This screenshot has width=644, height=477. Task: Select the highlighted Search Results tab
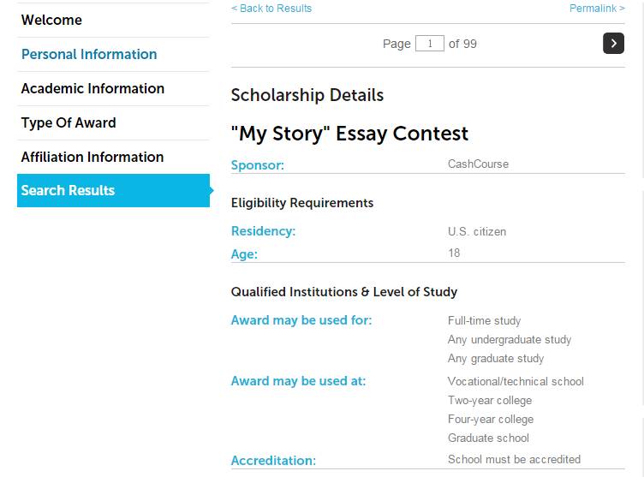[x=69, y=191]
